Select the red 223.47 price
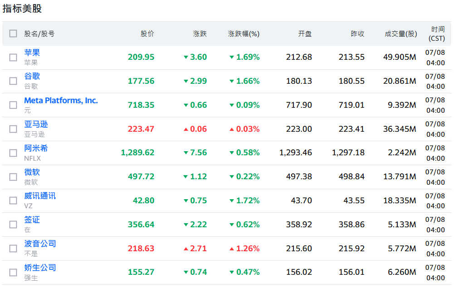The width and height of the screenshot is (454, 287). tap(141, 129)
